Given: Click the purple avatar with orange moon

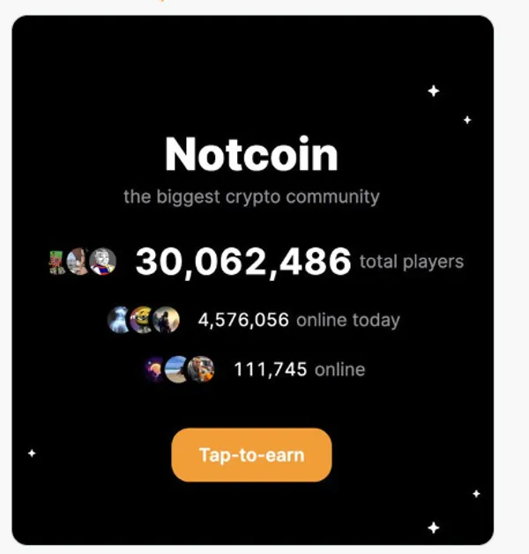Looking at the screenshot, I should (x=155, y=369).
